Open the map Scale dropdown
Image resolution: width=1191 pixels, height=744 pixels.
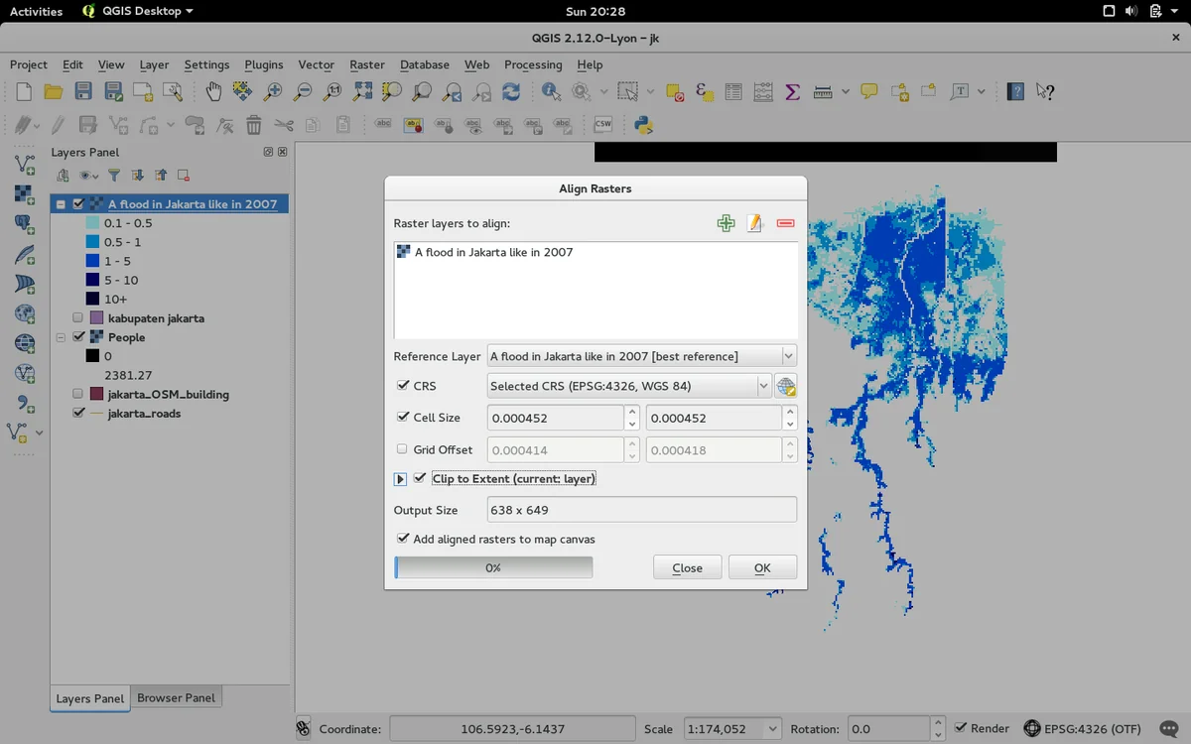pyautogui.click(x=772, y=729)
